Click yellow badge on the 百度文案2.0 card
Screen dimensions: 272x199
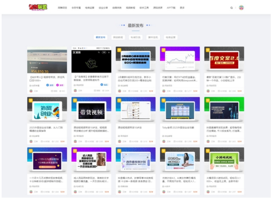click(x=208, y=50)
